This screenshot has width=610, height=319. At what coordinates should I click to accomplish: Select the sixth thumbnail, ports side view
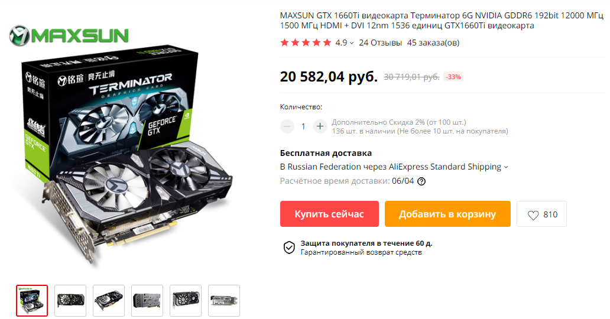224,301
